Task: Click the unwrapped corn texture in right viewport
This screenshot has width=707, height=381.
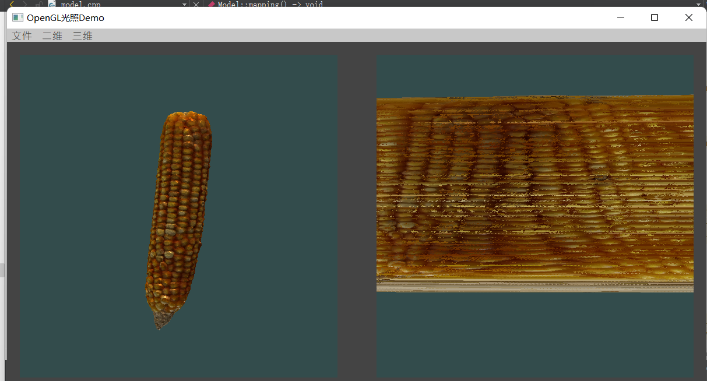Action: tap(535, 193)
